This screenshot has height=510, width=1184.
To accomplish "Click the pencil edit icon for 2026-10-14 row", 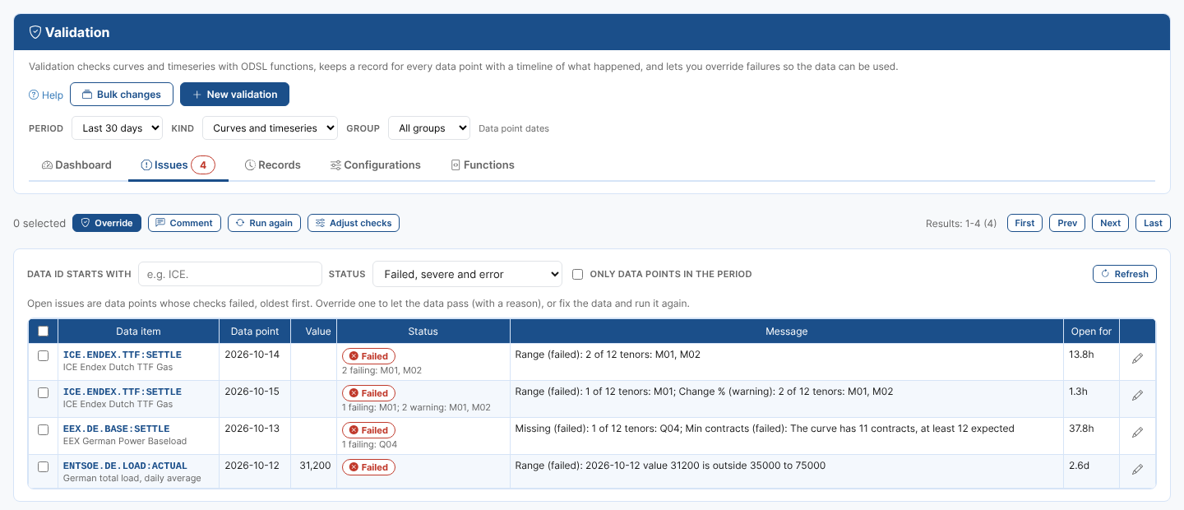I will click(x=1137, y=359).
